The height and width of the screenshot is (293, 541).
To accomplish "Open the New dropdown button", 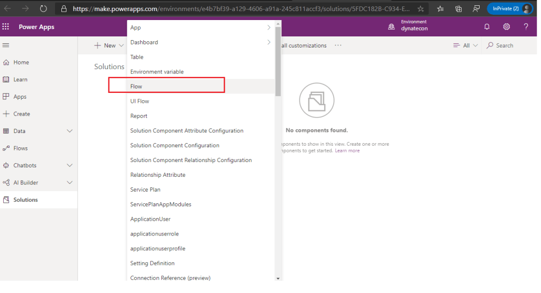I will (x=109, y=45).
